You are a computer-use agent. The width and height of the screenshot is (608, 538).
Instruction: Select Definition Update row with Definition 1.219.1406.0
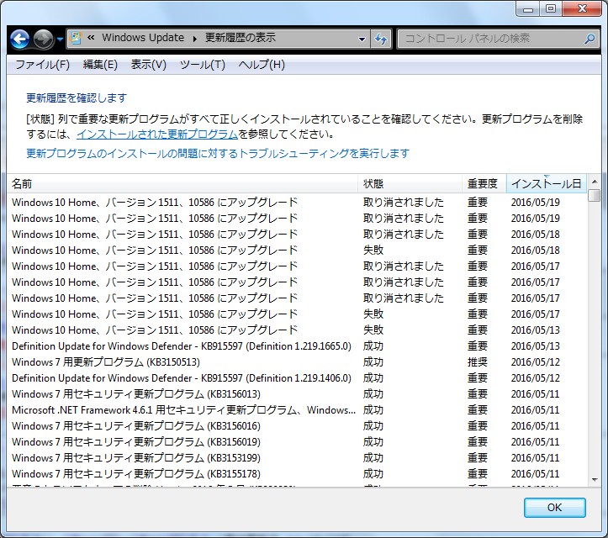click(297, 378)
